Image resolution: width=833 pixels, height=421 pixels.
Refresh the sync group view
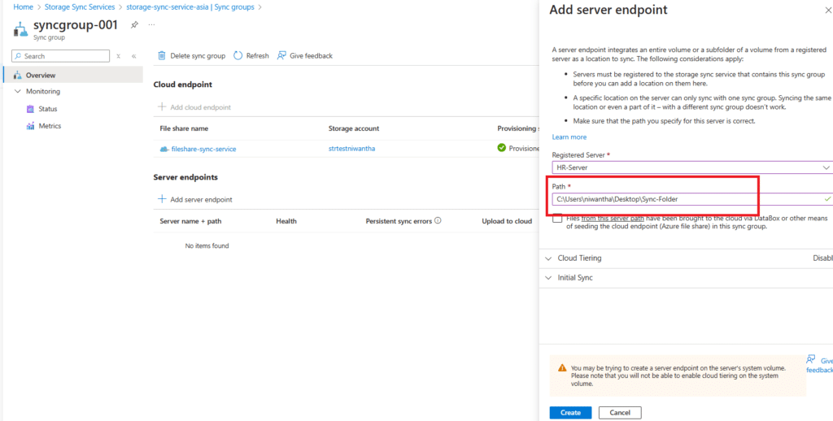coord(251,55)
